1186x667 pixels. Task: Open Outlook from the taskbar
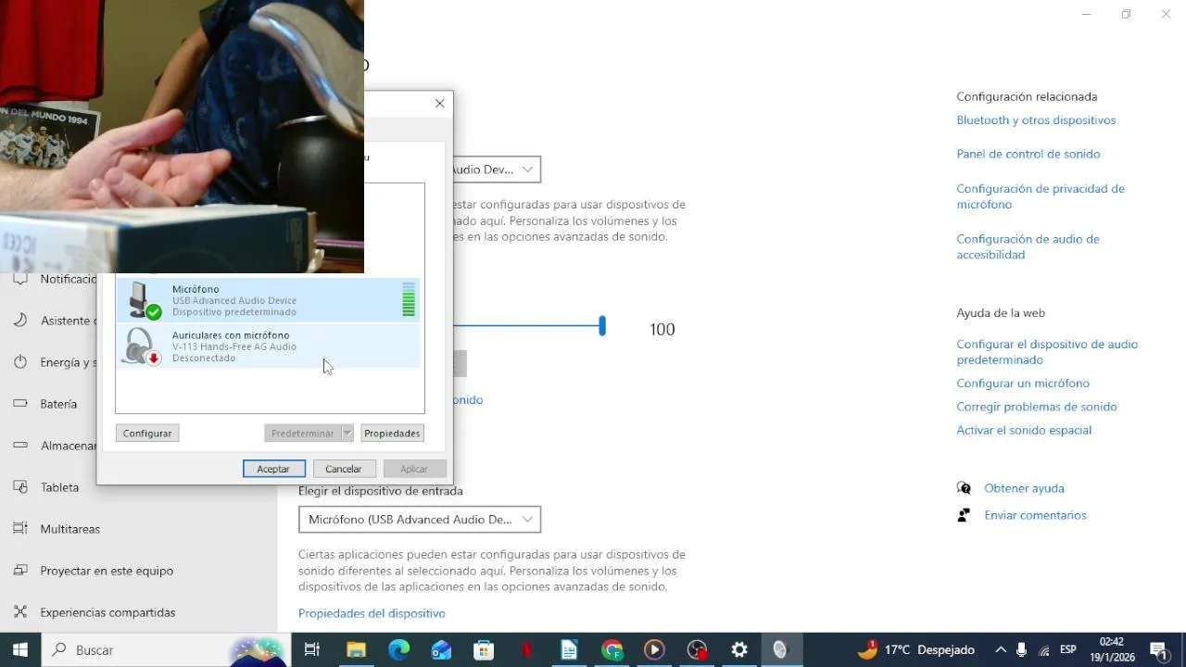click(441, 650)
